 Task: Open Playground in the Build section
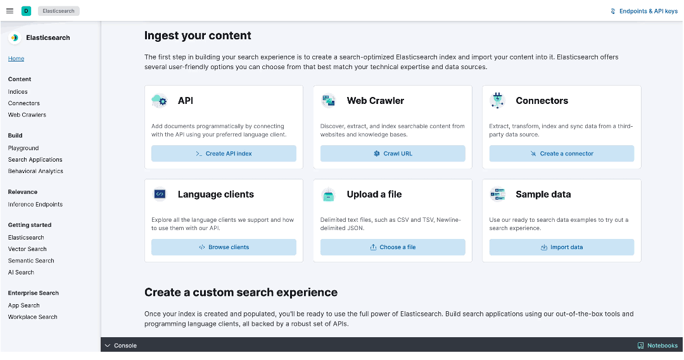coord(23,148)
